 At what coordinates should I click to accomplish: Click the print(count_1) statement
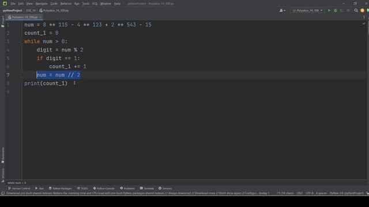[46, 83]
